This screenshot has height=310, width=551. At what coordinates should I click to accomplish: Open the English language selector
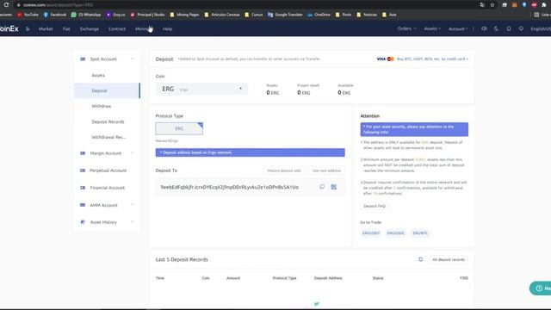[541, 28]
